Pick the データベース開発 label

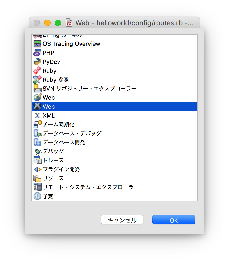pos(64,142)
